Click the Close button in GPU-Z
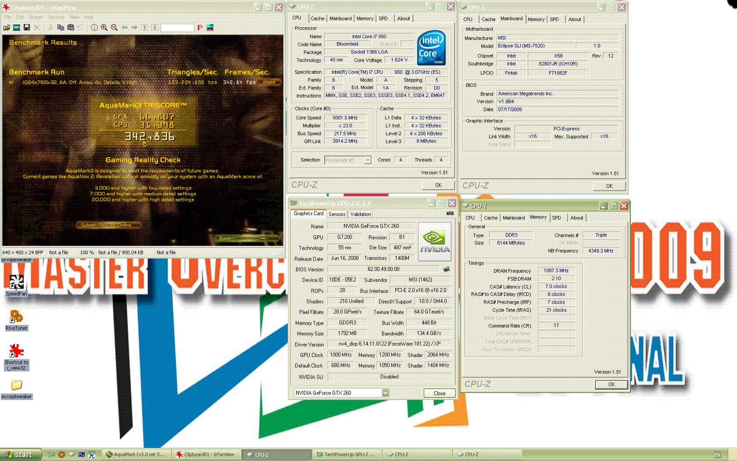The width and height of the screenshot is (737, 461). coord(440,393)
